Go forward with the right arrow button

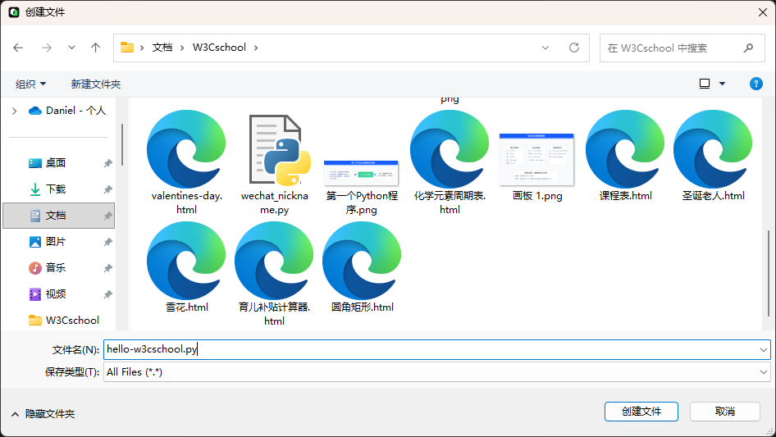[x=47, y=48]
